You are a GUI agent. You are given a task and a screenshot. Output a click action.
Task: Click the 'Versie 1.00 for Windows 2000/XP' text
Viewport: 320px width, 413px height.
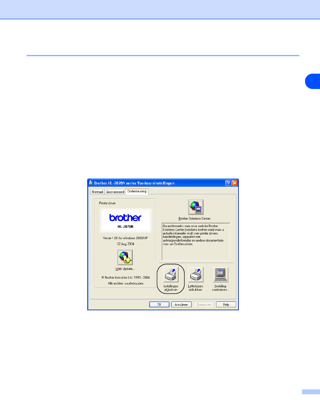[125, 238]
